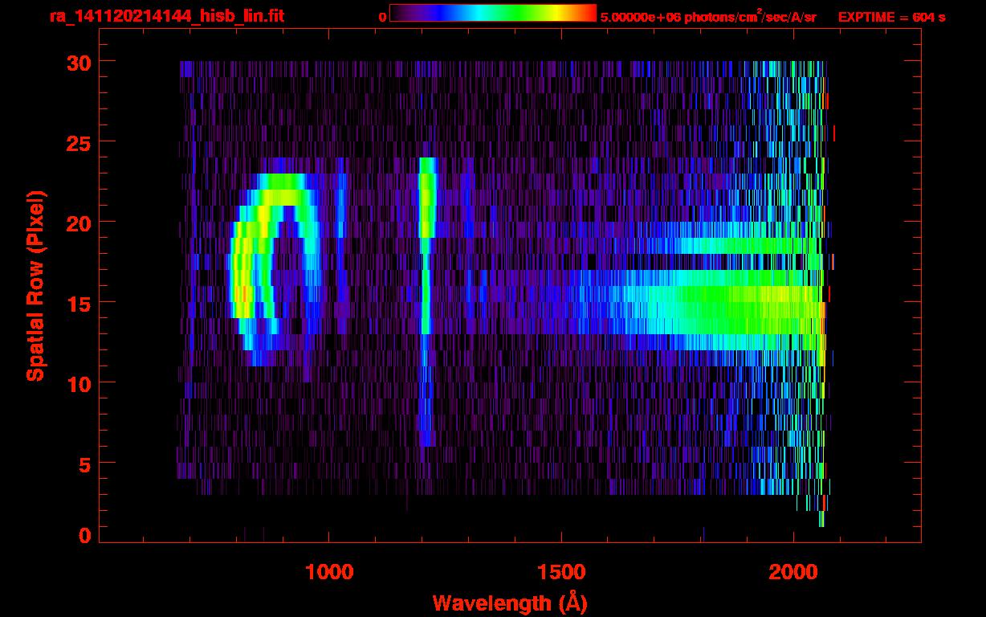This screenshot has width=986, height=617.
Task: Click the 1500 wavelength tick label
Action: pyautogui.click(x=561, y=572)
